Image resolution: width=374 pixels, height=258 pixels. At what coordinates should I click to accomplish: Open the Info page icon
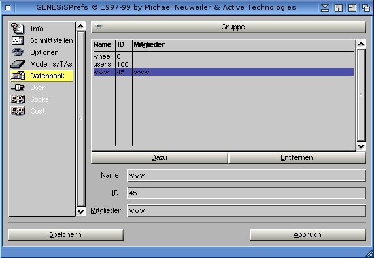click(18, 28)
